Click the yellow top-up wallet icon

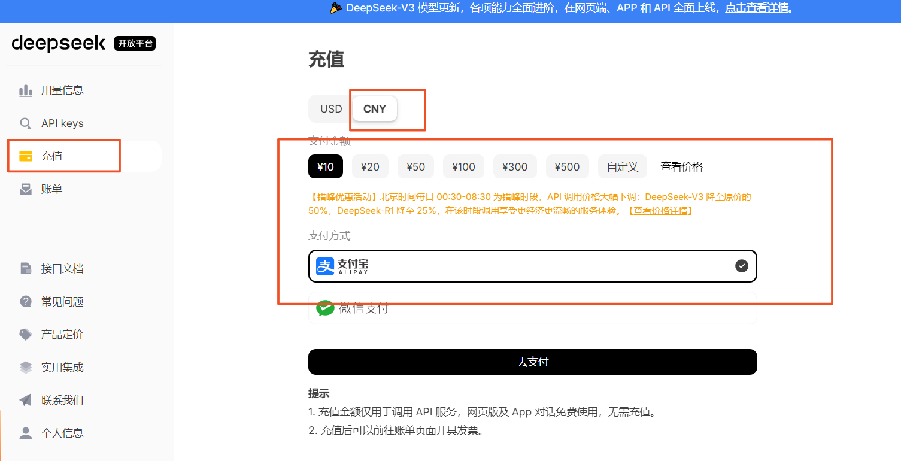point(26,156)
